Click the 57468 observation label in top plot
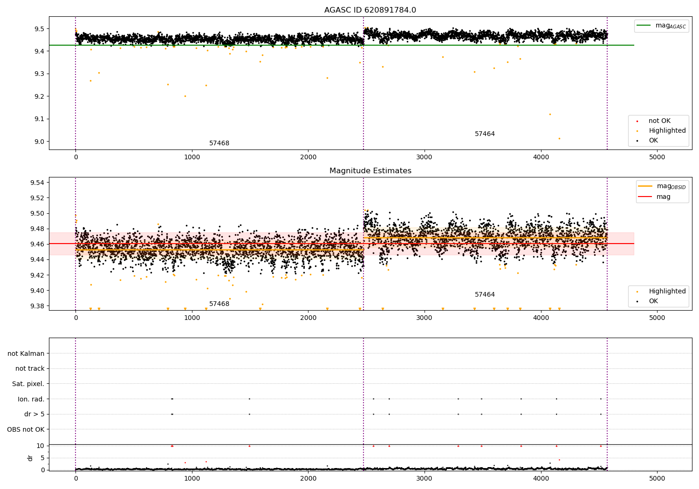Image resolution: width=699 pixels, height=489 pixels. 219,143
